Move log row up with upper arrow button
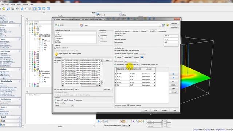Viewport: 233px width, 131px height. [x=174, y=74]
